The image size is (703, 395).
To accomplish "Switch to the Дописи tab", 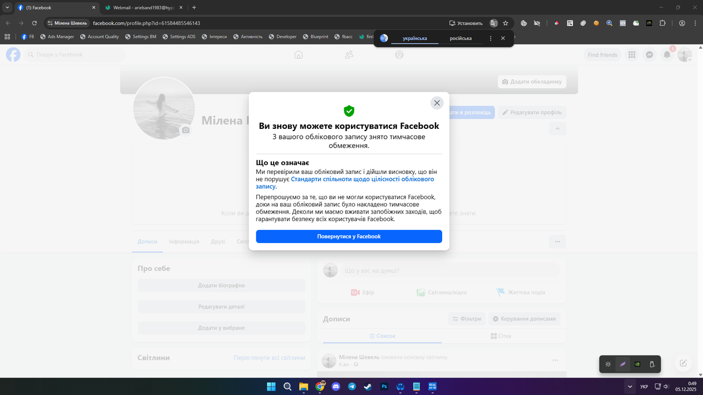I will [147, 241].
